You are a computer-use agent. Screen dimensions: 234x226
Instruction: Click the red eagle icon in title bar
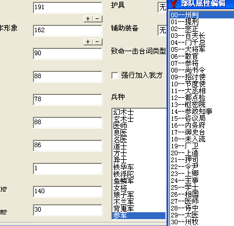point(174,3)
